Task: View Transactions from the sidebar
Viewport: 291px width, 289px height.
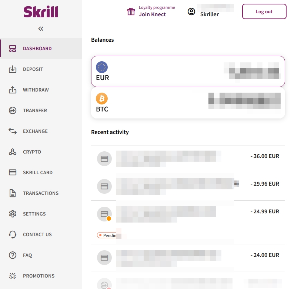Action: [41, 193]
